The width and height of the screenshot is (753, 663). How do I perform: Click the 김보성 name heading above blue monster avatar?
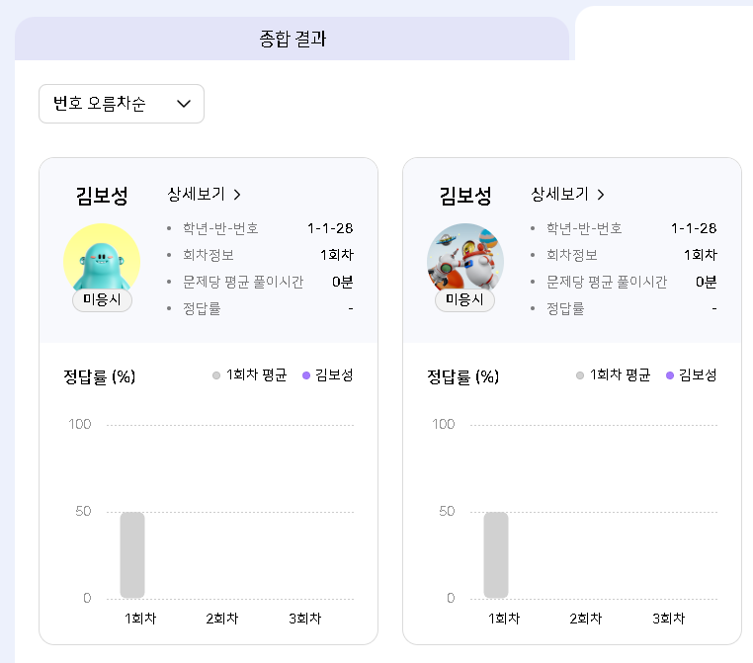pyautogui.click(x=102, y=195)
